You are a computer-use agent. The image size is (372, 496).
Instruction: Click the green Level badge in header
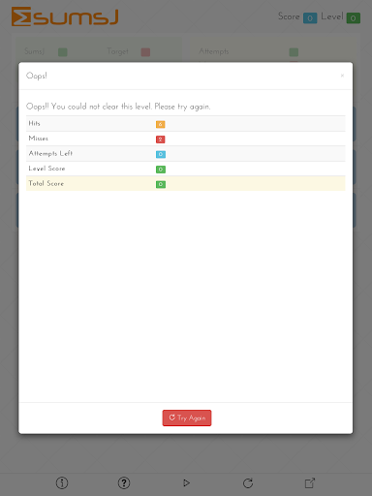coord(354,18)
